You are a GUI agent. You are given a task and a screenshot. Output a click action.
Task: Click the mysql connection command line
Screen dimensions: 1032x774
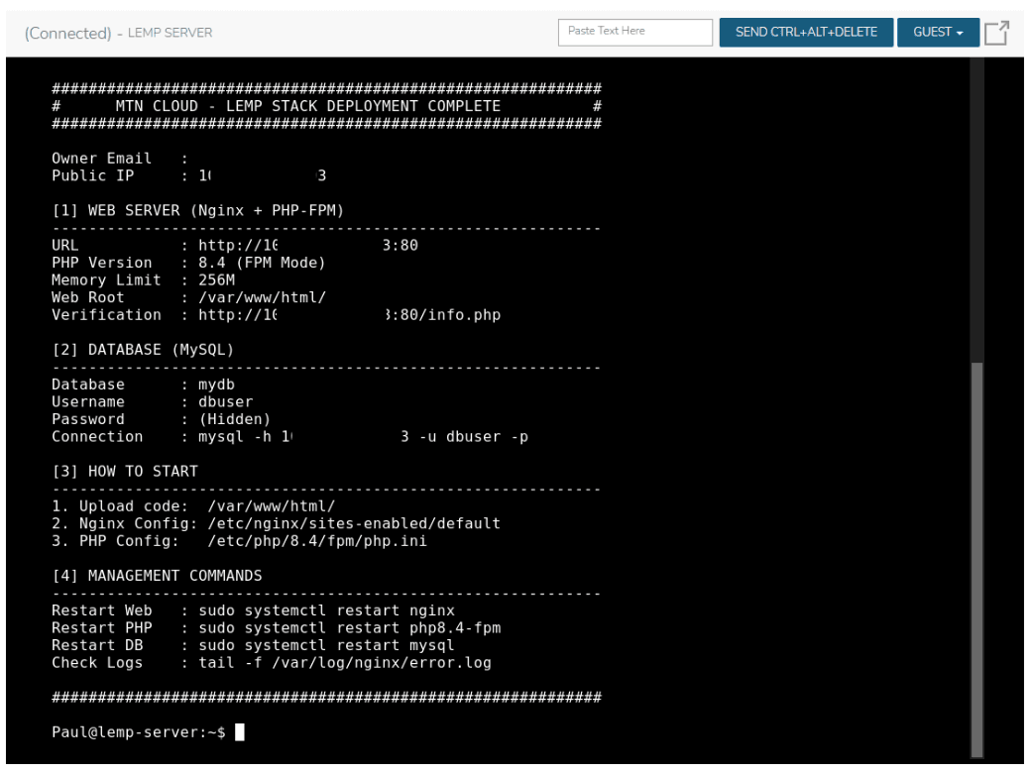click(290, 436)
